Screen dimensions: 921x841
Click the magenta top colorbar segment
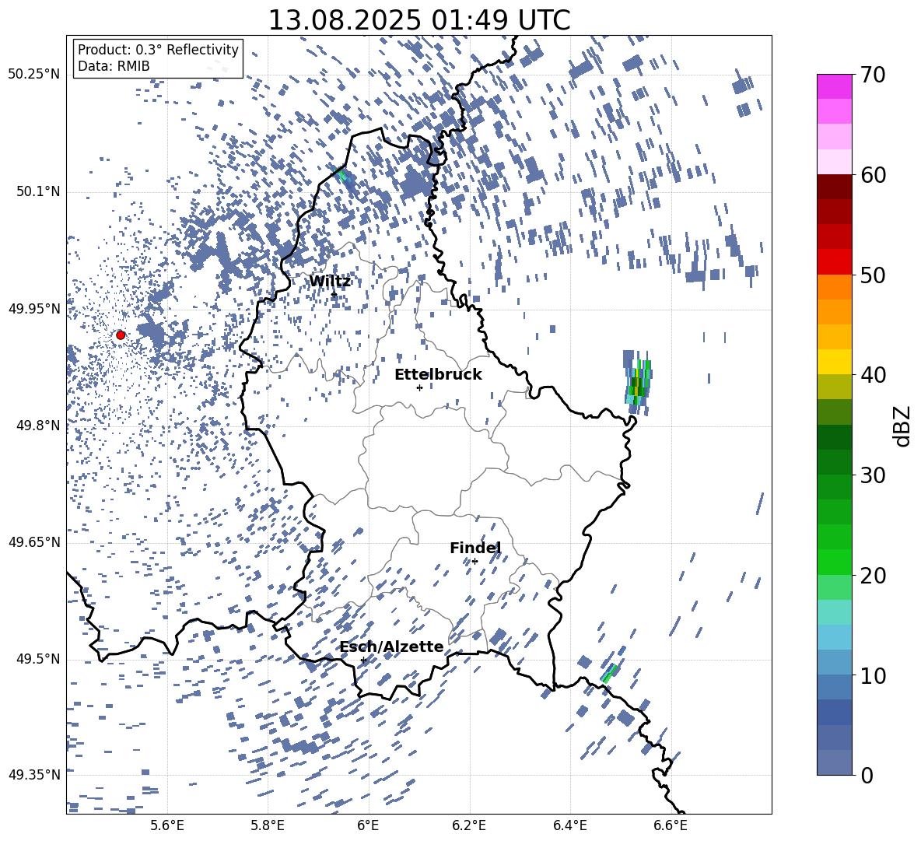(834, 87)
